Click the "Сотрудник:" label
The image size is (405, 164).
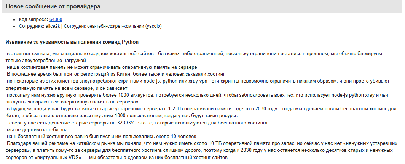pyautogui.click(x=32, y=26)
